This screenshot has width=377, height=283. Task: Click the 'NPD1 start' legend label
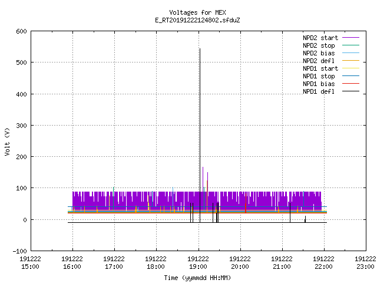tap(320, 68)
